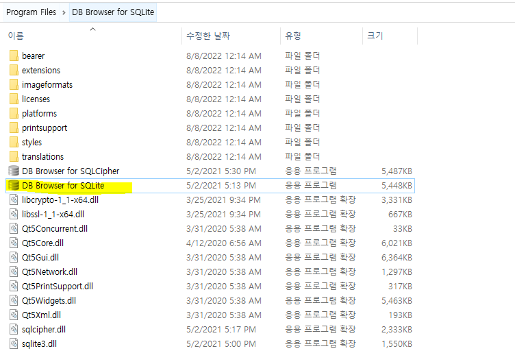
Task: Select the file name extensions
Action: (x=41, y=71)
